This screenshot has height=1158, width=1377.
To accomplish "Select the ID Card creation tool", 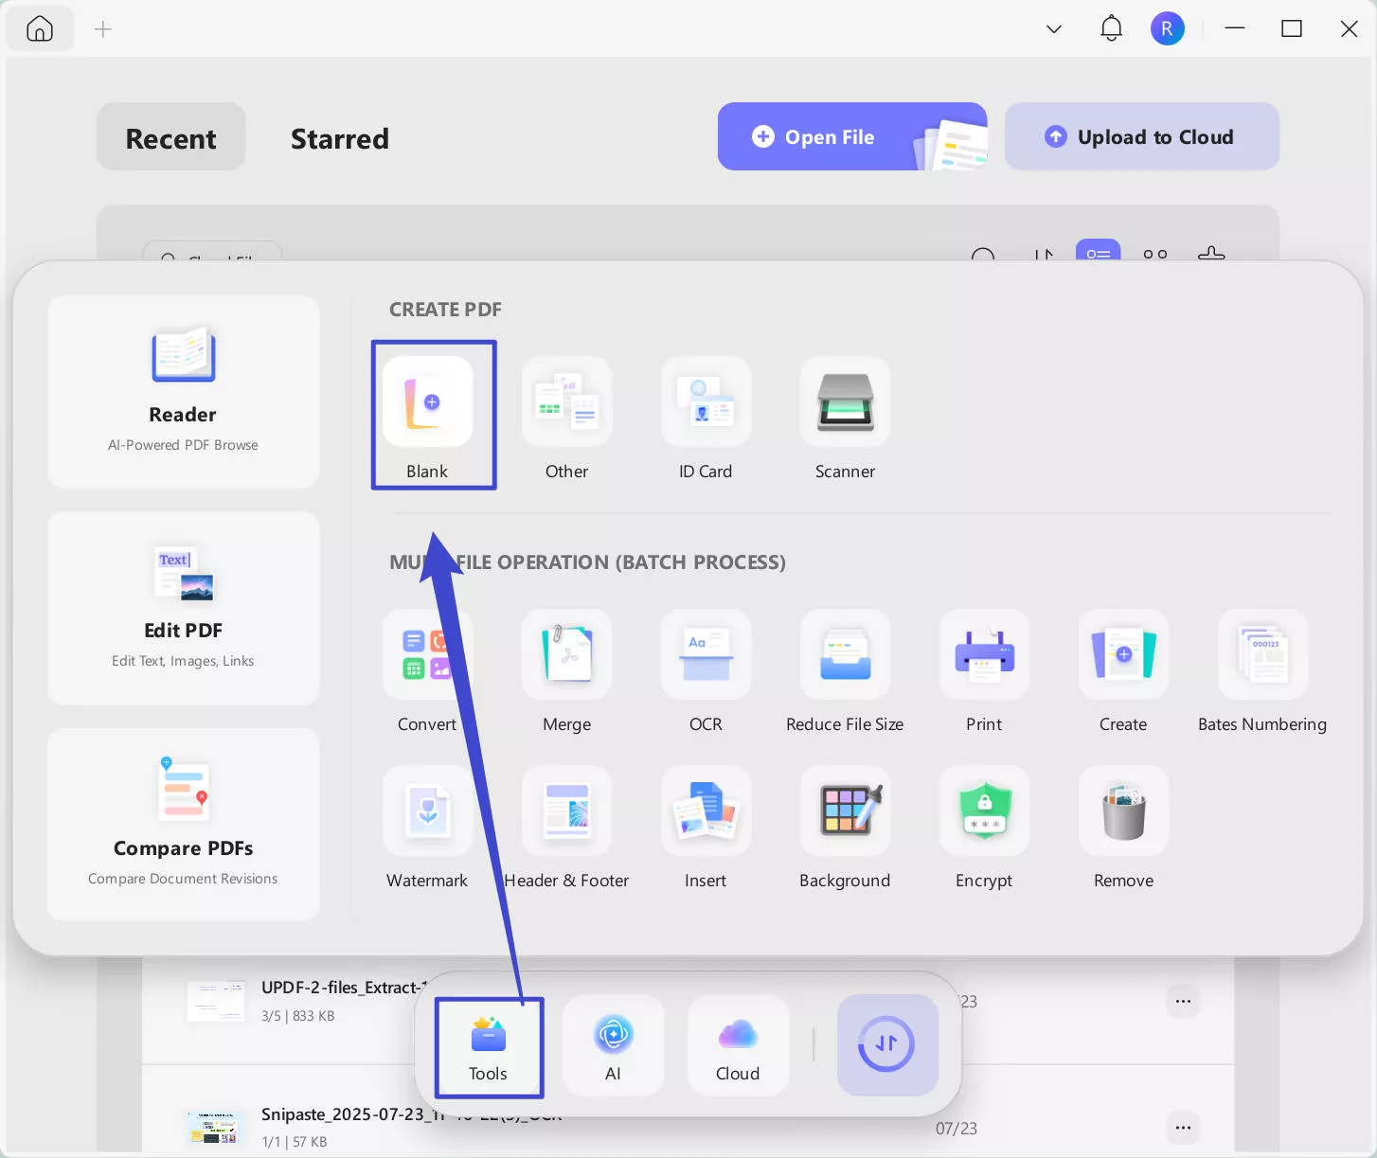I will tap(706, 417).
